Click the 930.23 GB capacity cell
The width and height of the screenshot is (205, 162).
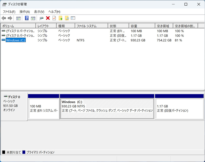pyautogui.click(x=138, y=40)
